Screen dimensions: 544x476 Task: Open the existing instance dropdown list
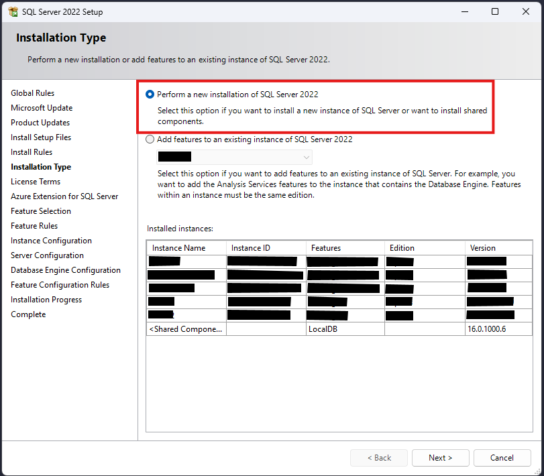[x=234, y=157]
